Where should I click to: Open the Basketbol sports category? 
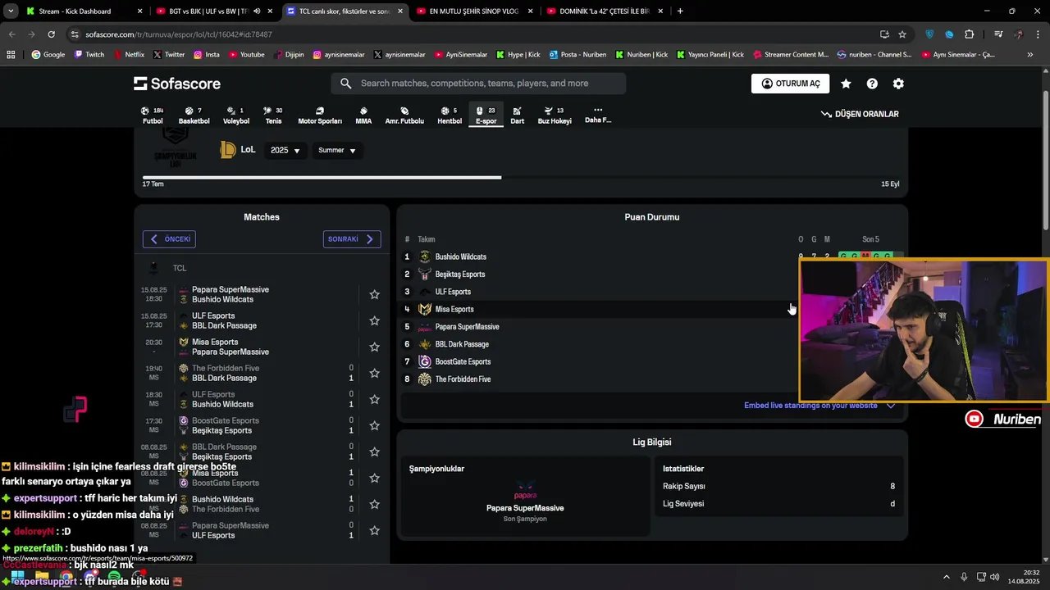(194, 116)
